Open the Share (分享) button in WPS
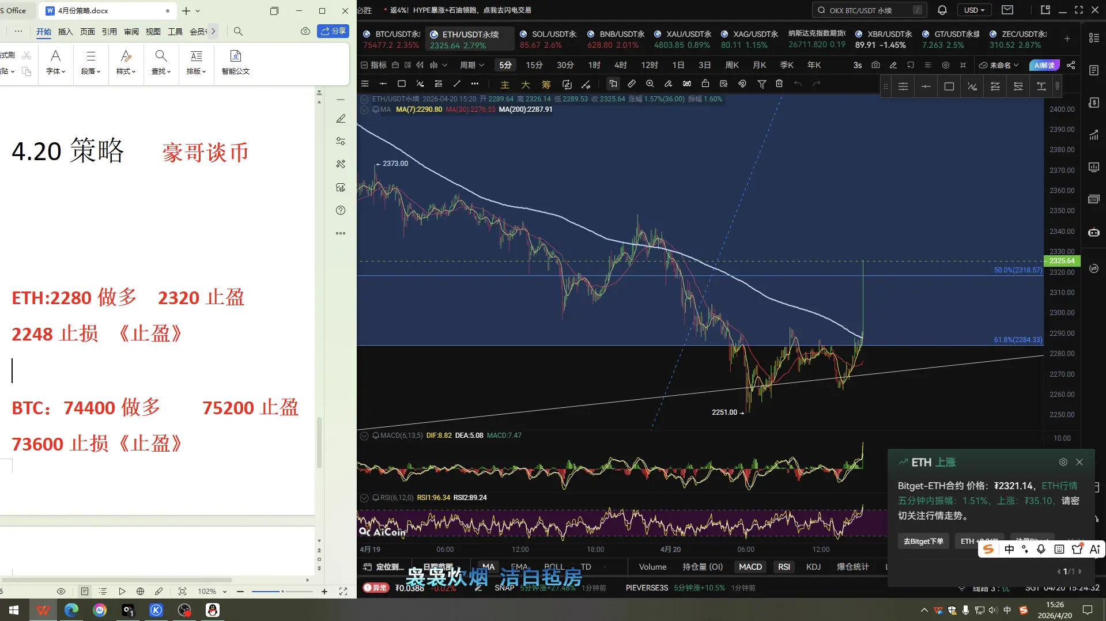1106x621 pixels. coord(333,31)
